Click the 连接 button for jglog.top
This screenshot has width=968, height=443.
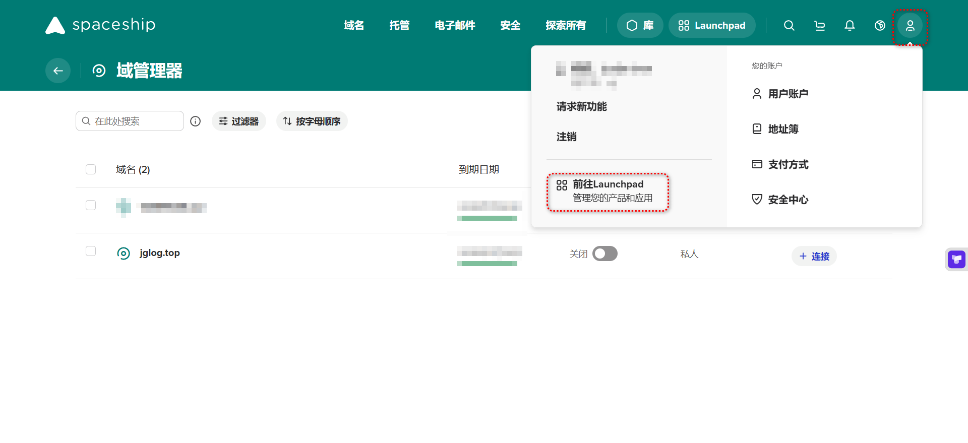click(x=814, y=256)
